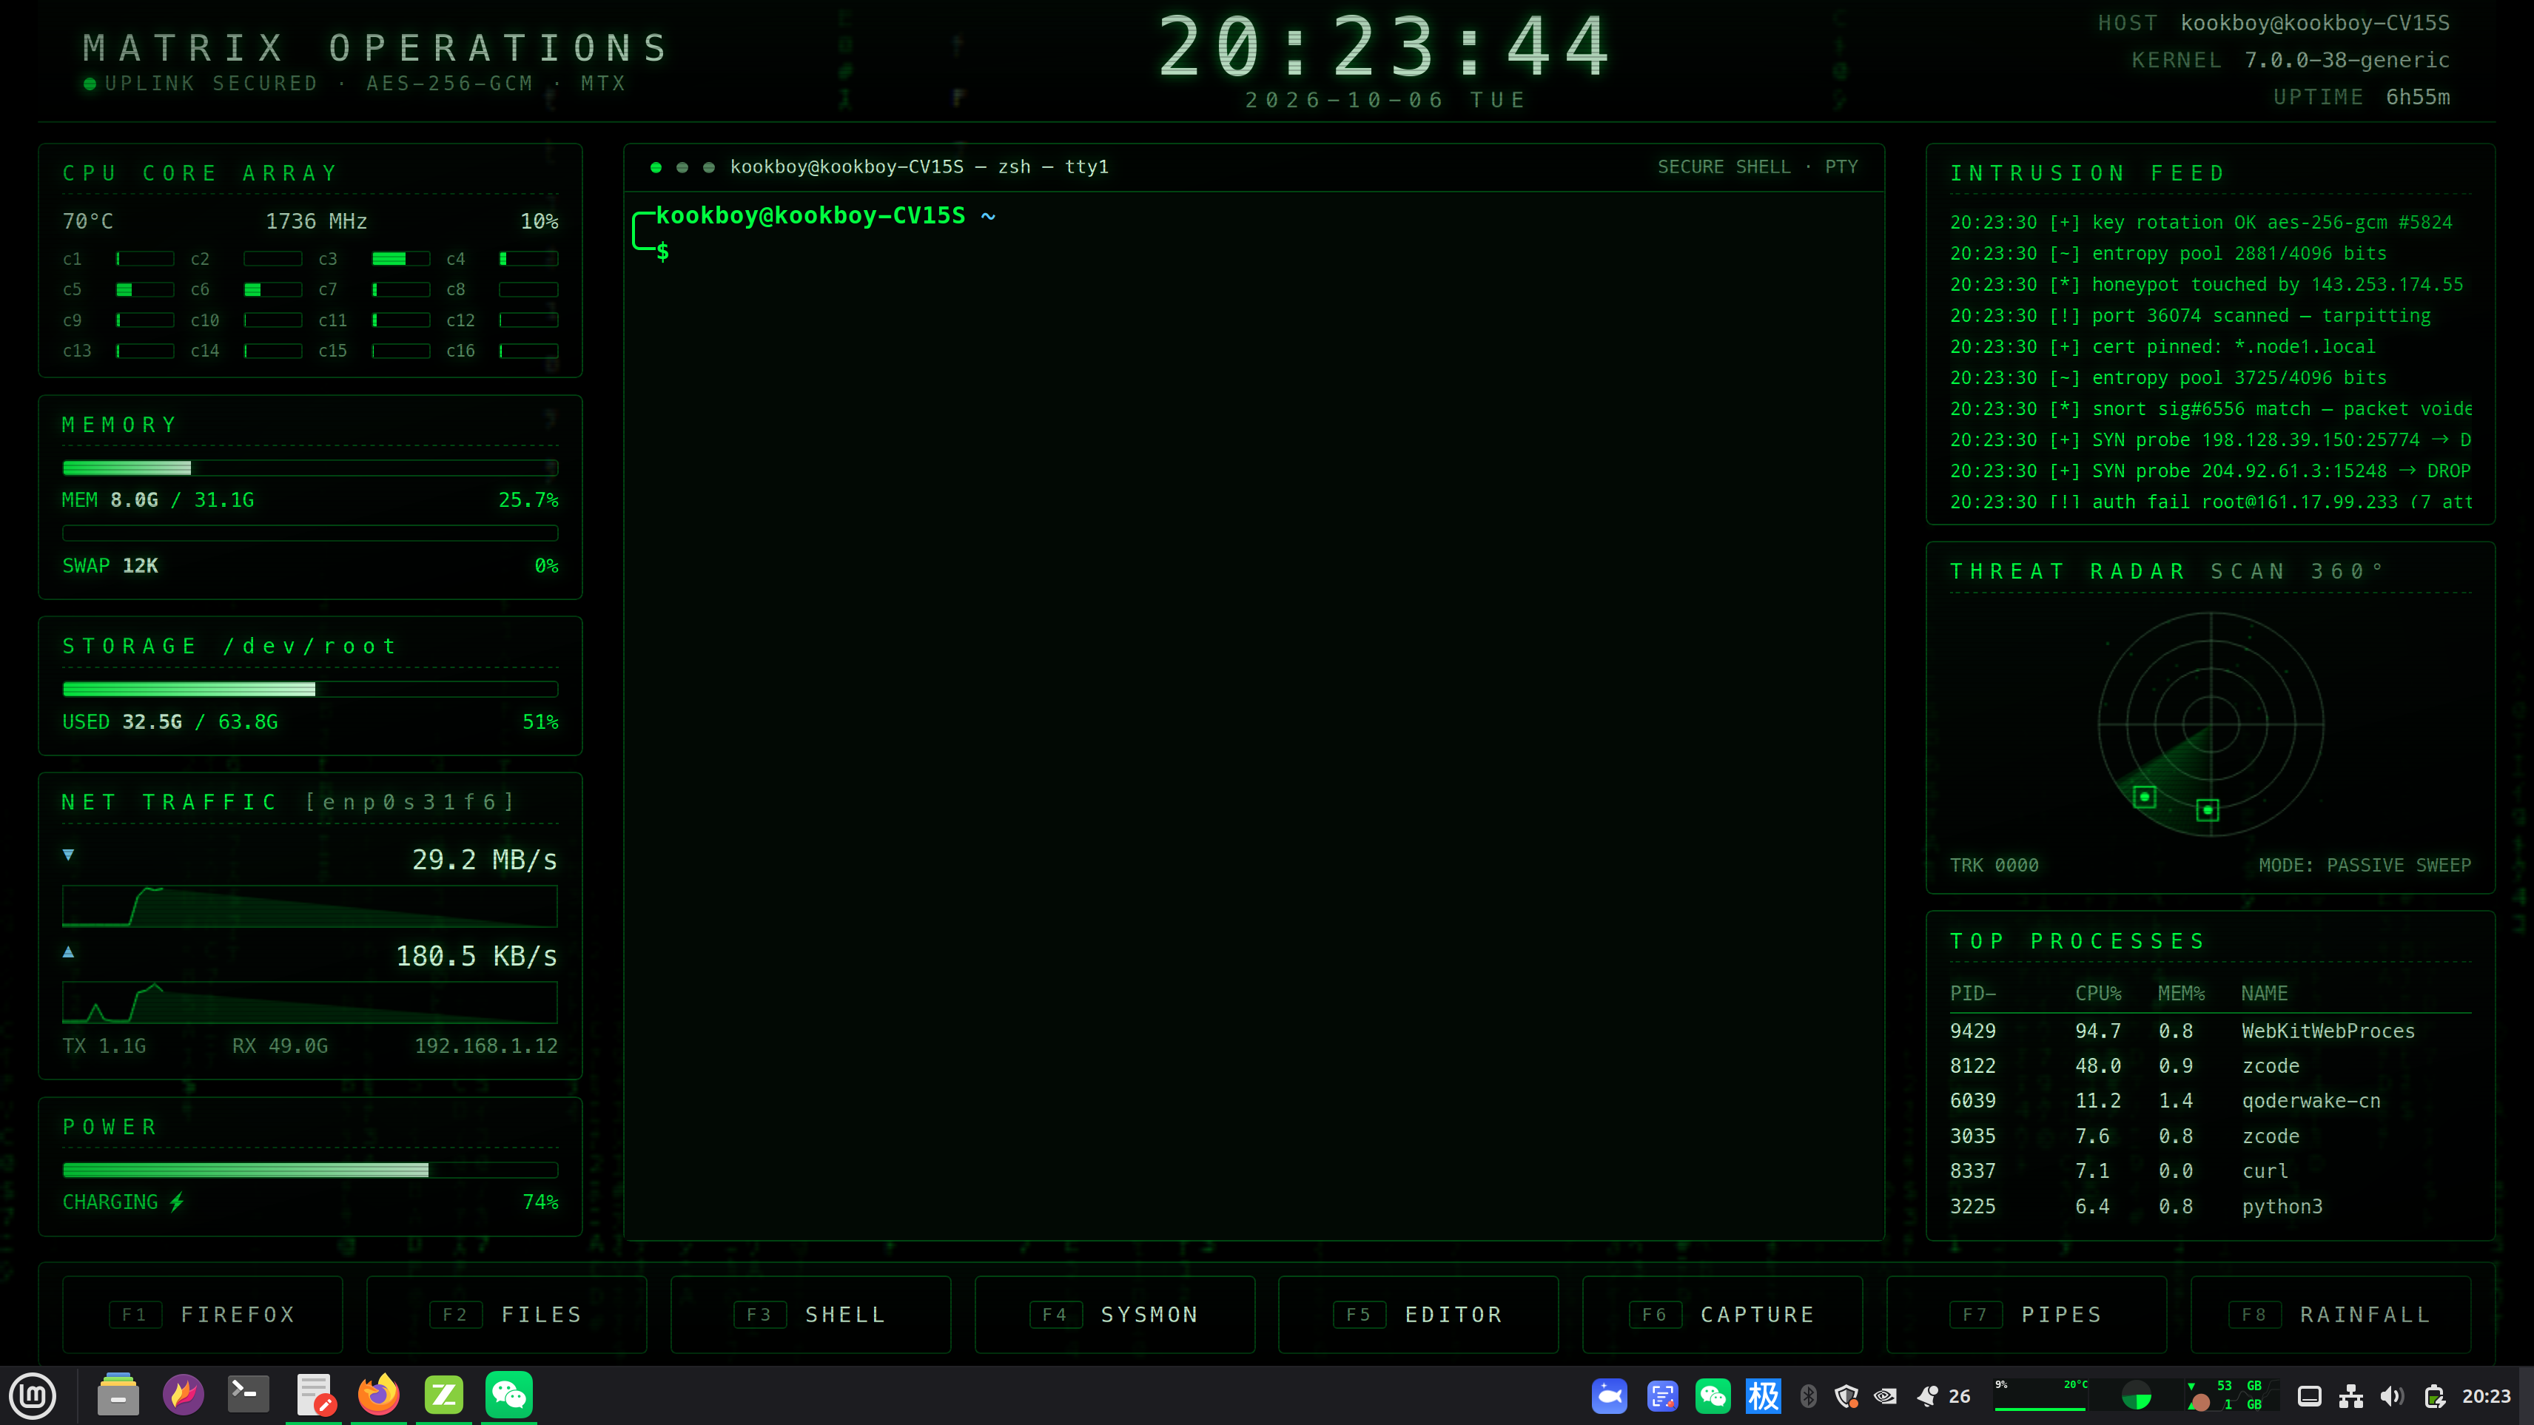Click the blue 极 input method tray icon
The image size is (2534, 1425).
(1763, 1396)
